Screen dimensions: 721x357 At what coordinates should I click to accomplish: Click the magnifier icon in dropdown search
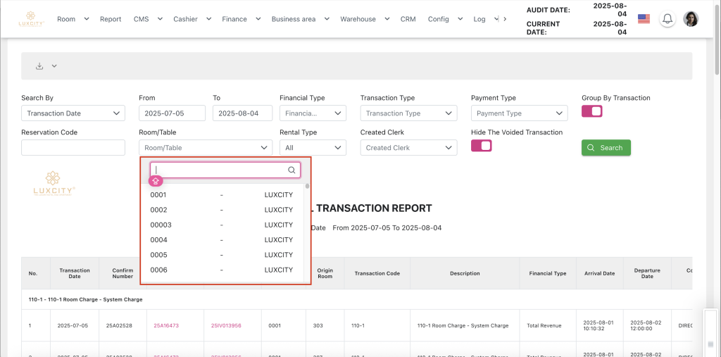pos(291,170)
